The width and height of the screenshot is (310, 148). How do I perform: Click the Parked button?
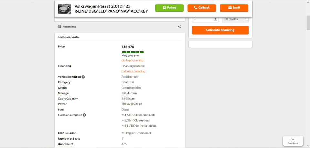point(170,8)
